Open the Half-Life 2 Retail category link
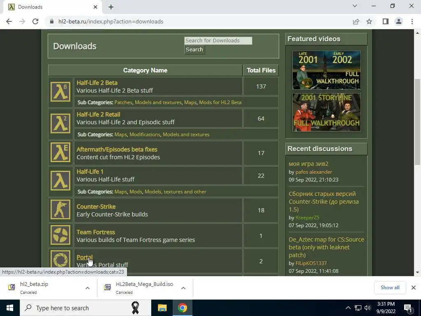Image resolution: width=421 pixels, height=316 pixels. click(98, 114)
